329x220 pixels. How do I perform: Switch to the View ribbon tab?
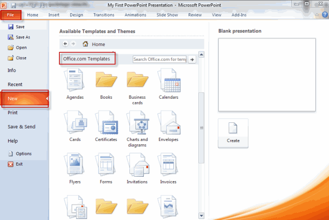pyautogui.click(x=217, y=15)
